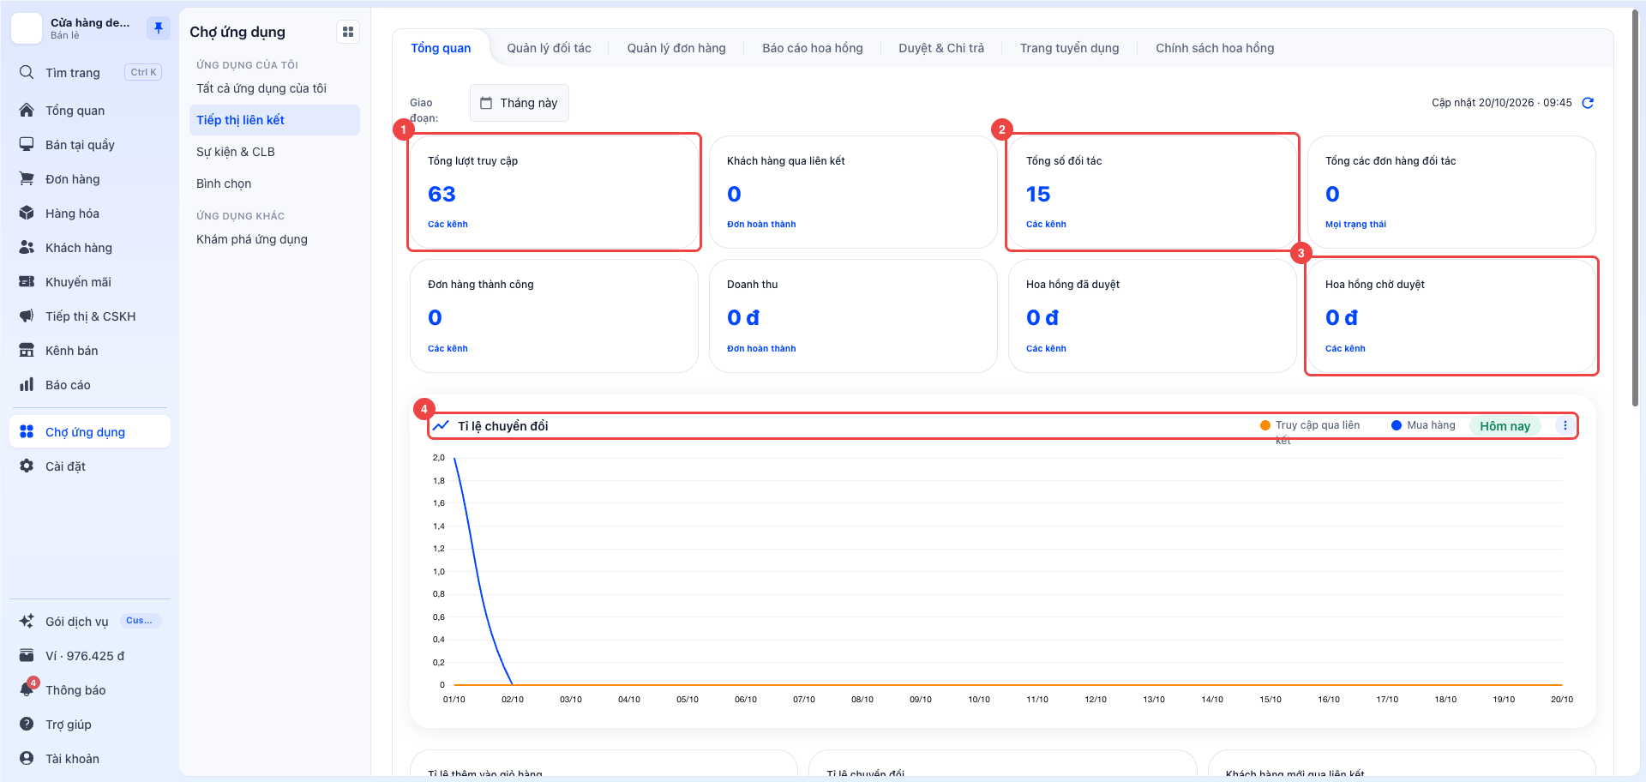This screenshot has width=1646, height=782.
Task: Click the pin icon beside store name
Action: pyautogui.click(x=159, y=27)
